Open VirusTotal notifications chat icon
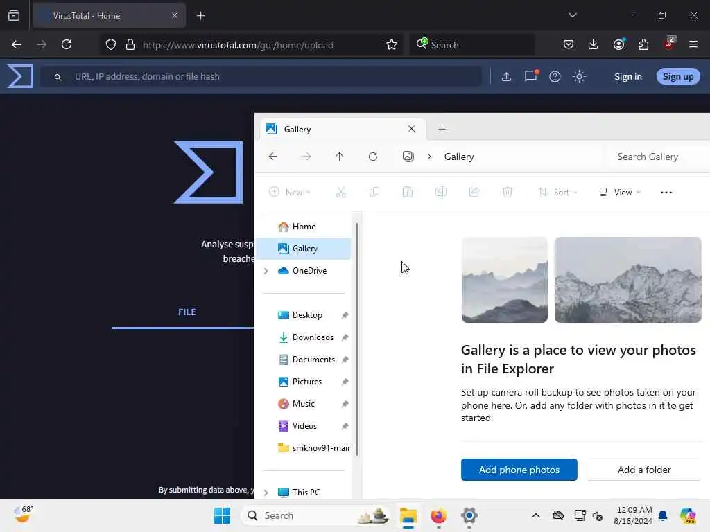This screenshot has width=710, height=532. tap(530, 76)
